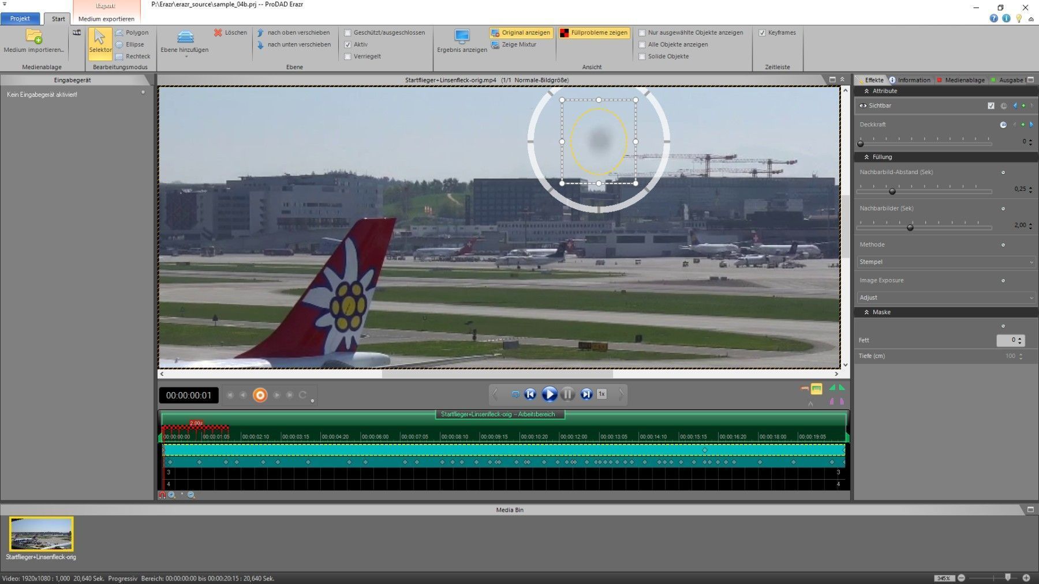Click nach oben verschieben
This screenshot has width=1039, height=584.
coord(293,33)
